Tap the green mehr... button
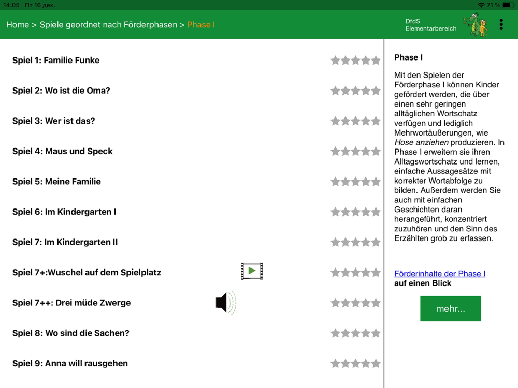 click(x=450, y=308)
